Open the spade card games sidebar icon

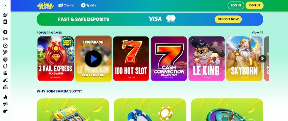click(x=5, y=22)
